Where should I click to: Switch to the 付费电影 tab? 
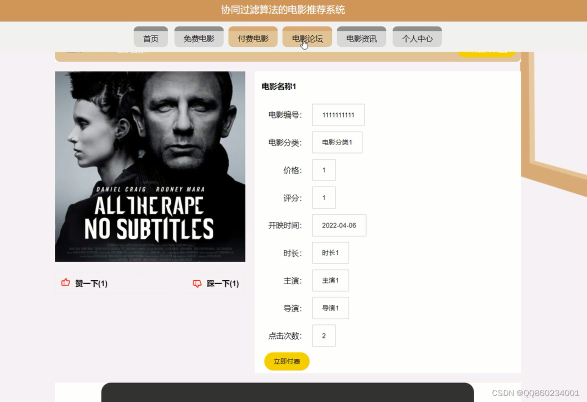tap(253, 37)
